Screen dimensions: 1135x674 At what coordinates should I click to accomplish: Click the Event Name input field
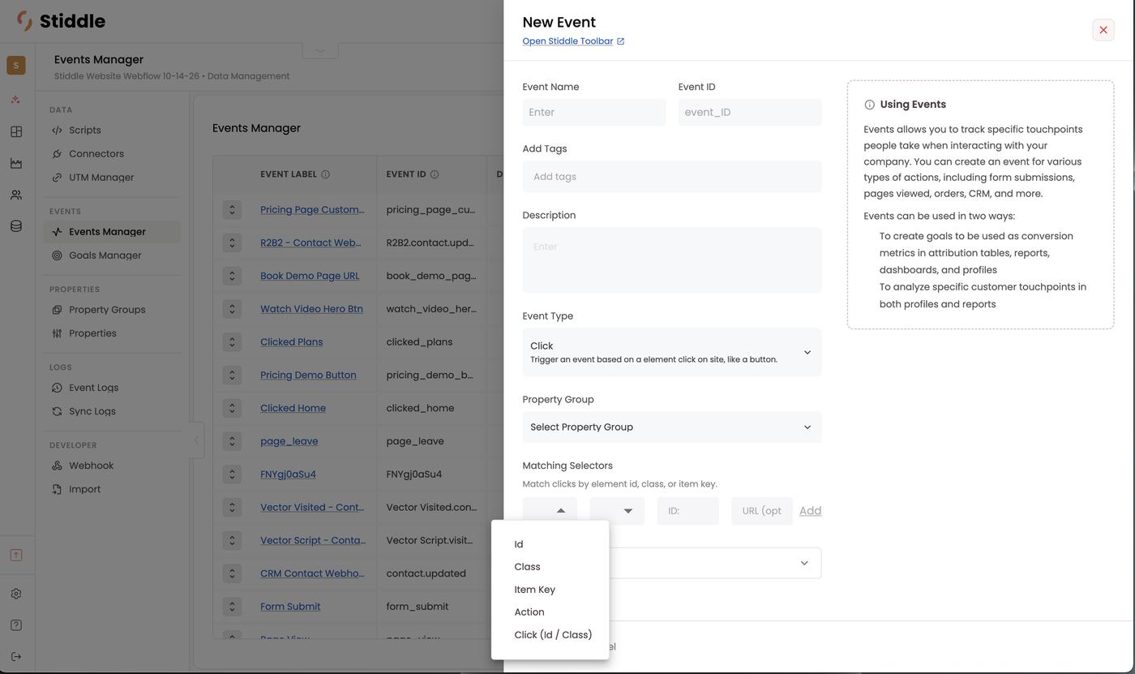click(594, 112)
